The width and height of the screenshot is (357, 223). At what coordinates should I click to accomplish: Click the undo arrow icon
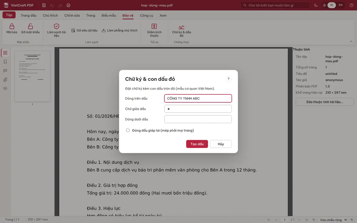coord(52,5)
